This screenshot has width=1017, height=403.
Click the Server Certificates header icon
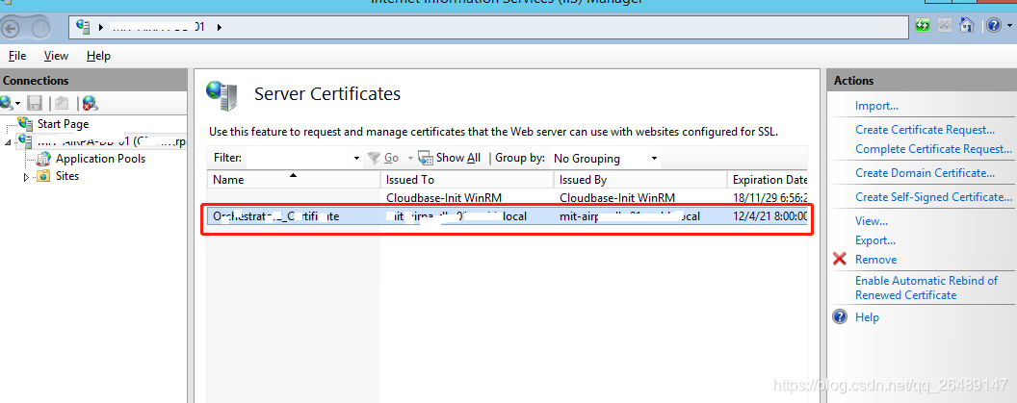222,94
